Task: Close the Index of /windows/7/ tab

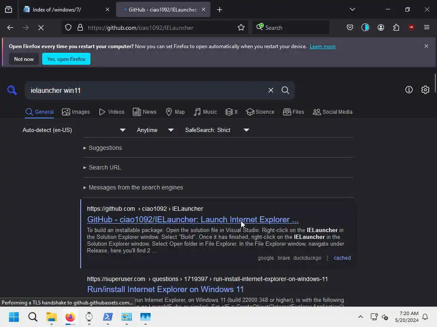Action: [x=108, y=10]
